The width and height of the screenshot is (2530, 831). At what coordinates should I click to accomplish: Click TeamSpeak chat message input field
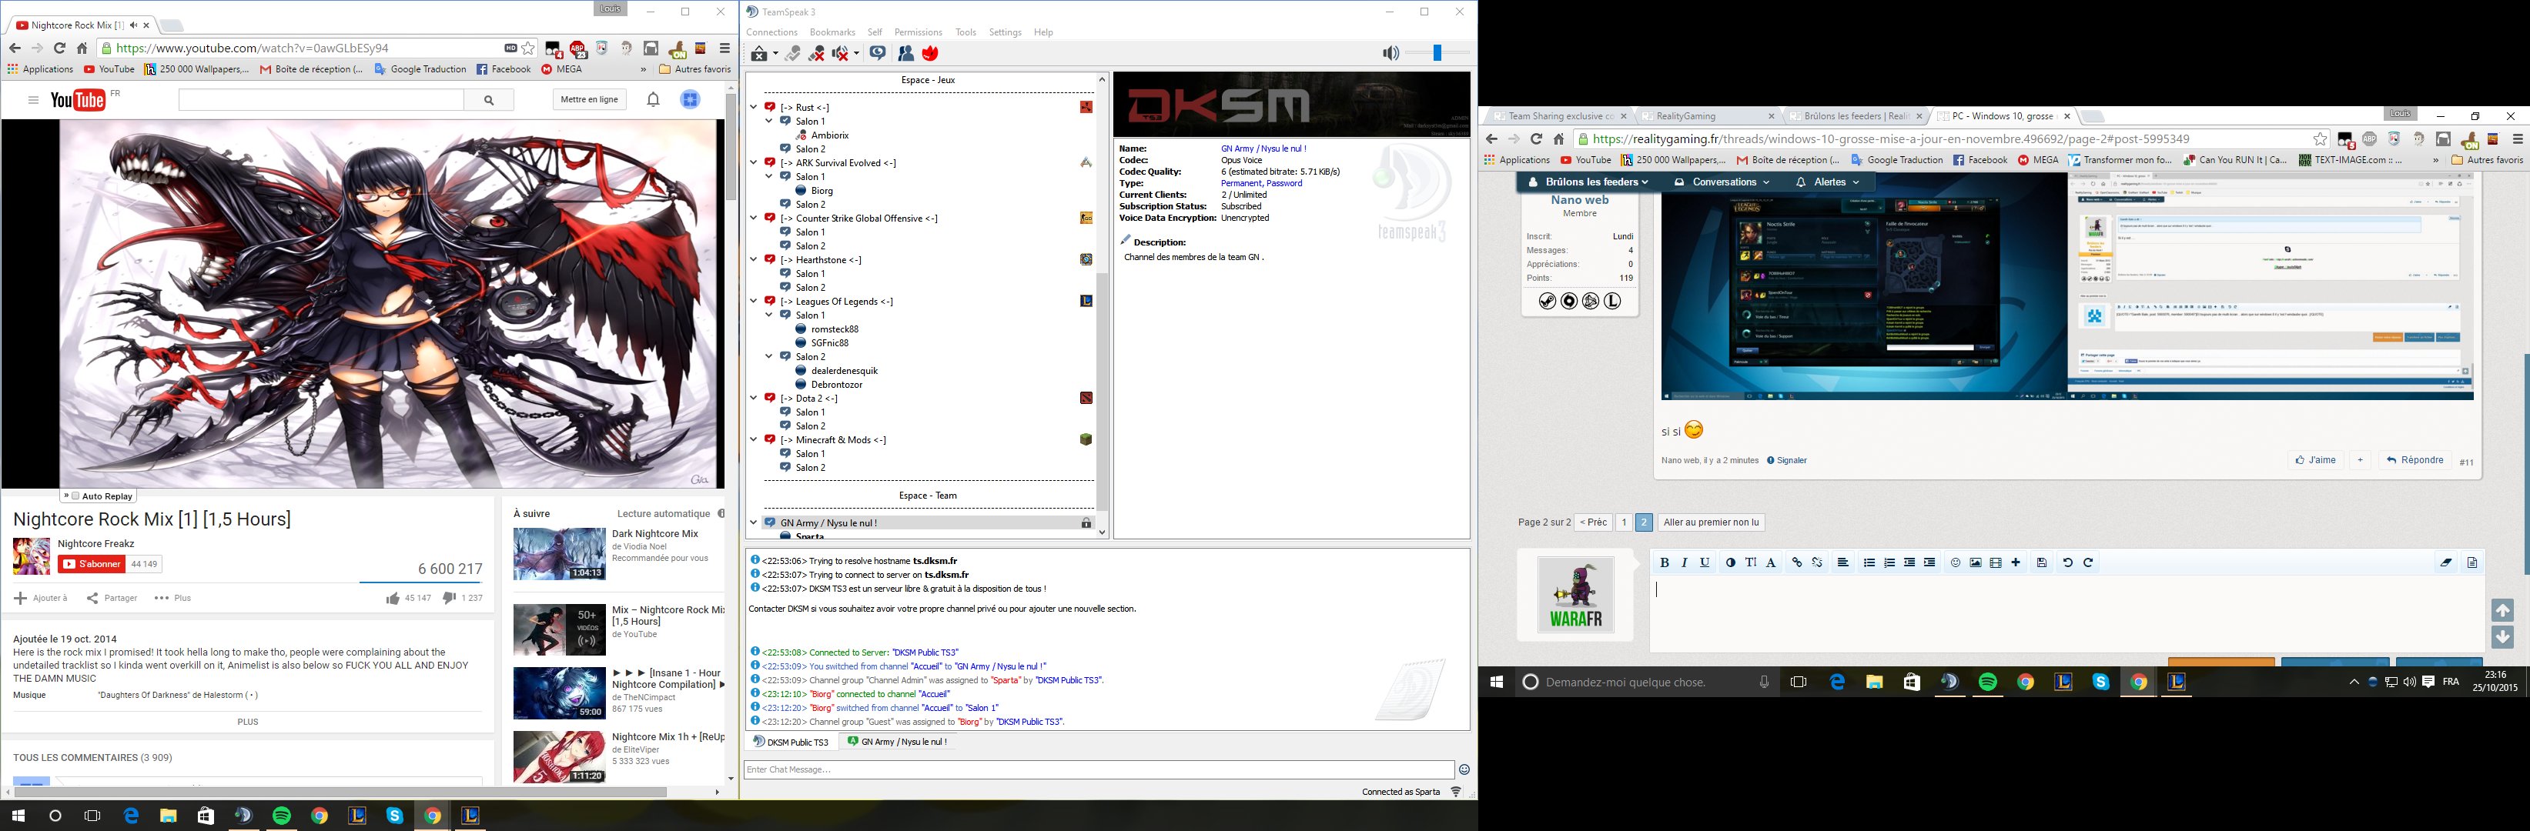pos(1099,770)
